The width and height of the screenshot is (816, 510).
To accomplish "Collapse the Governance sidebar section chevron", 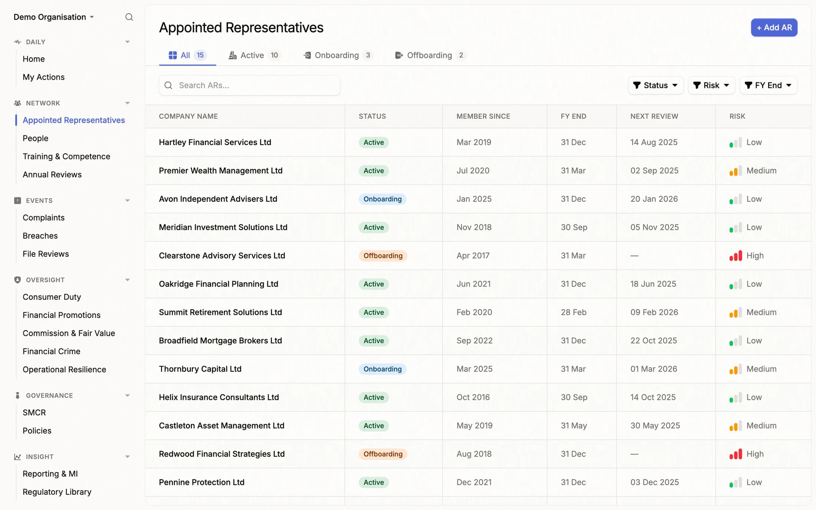I will [x=127, y=396].
